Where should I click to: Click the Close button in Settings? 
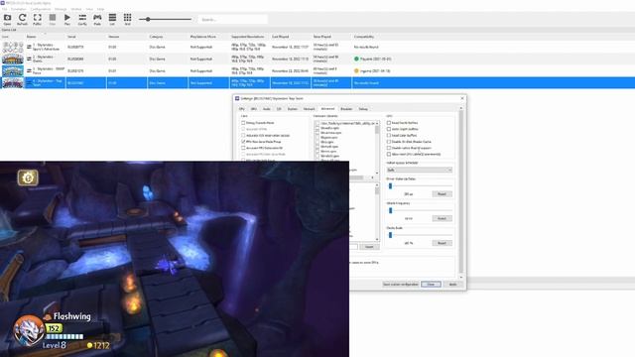point(431,285)
